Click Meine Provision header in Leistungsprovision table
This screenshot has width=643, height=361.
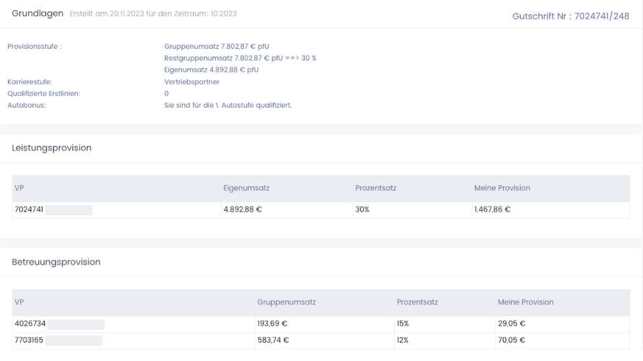[x=502, y=188]
